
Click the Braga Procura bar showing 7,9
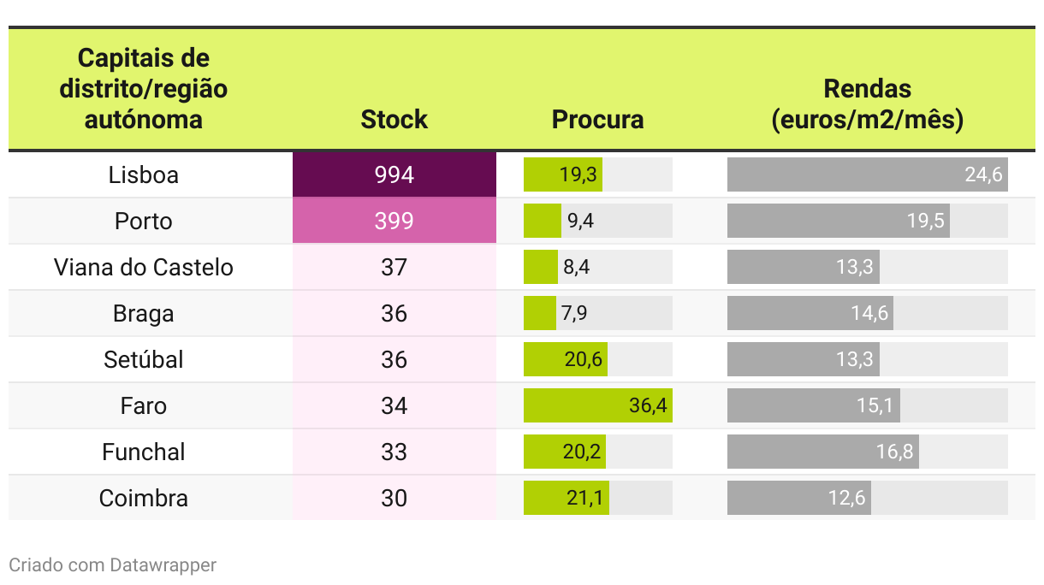coord(540,314)
